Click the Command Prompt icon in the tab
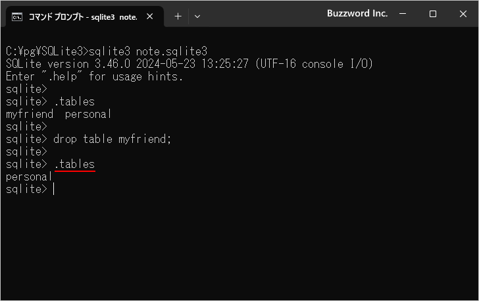The width and height of the screenshot is (479, 301). pos(18,16)
